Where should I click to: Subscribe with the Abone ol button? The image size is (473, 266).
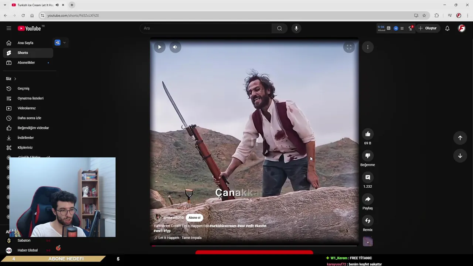click(x=194, y=218)
